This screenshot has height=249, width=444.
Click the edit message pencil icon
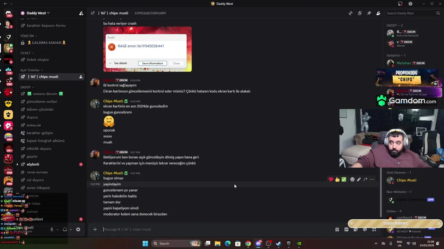coord(359,179)
